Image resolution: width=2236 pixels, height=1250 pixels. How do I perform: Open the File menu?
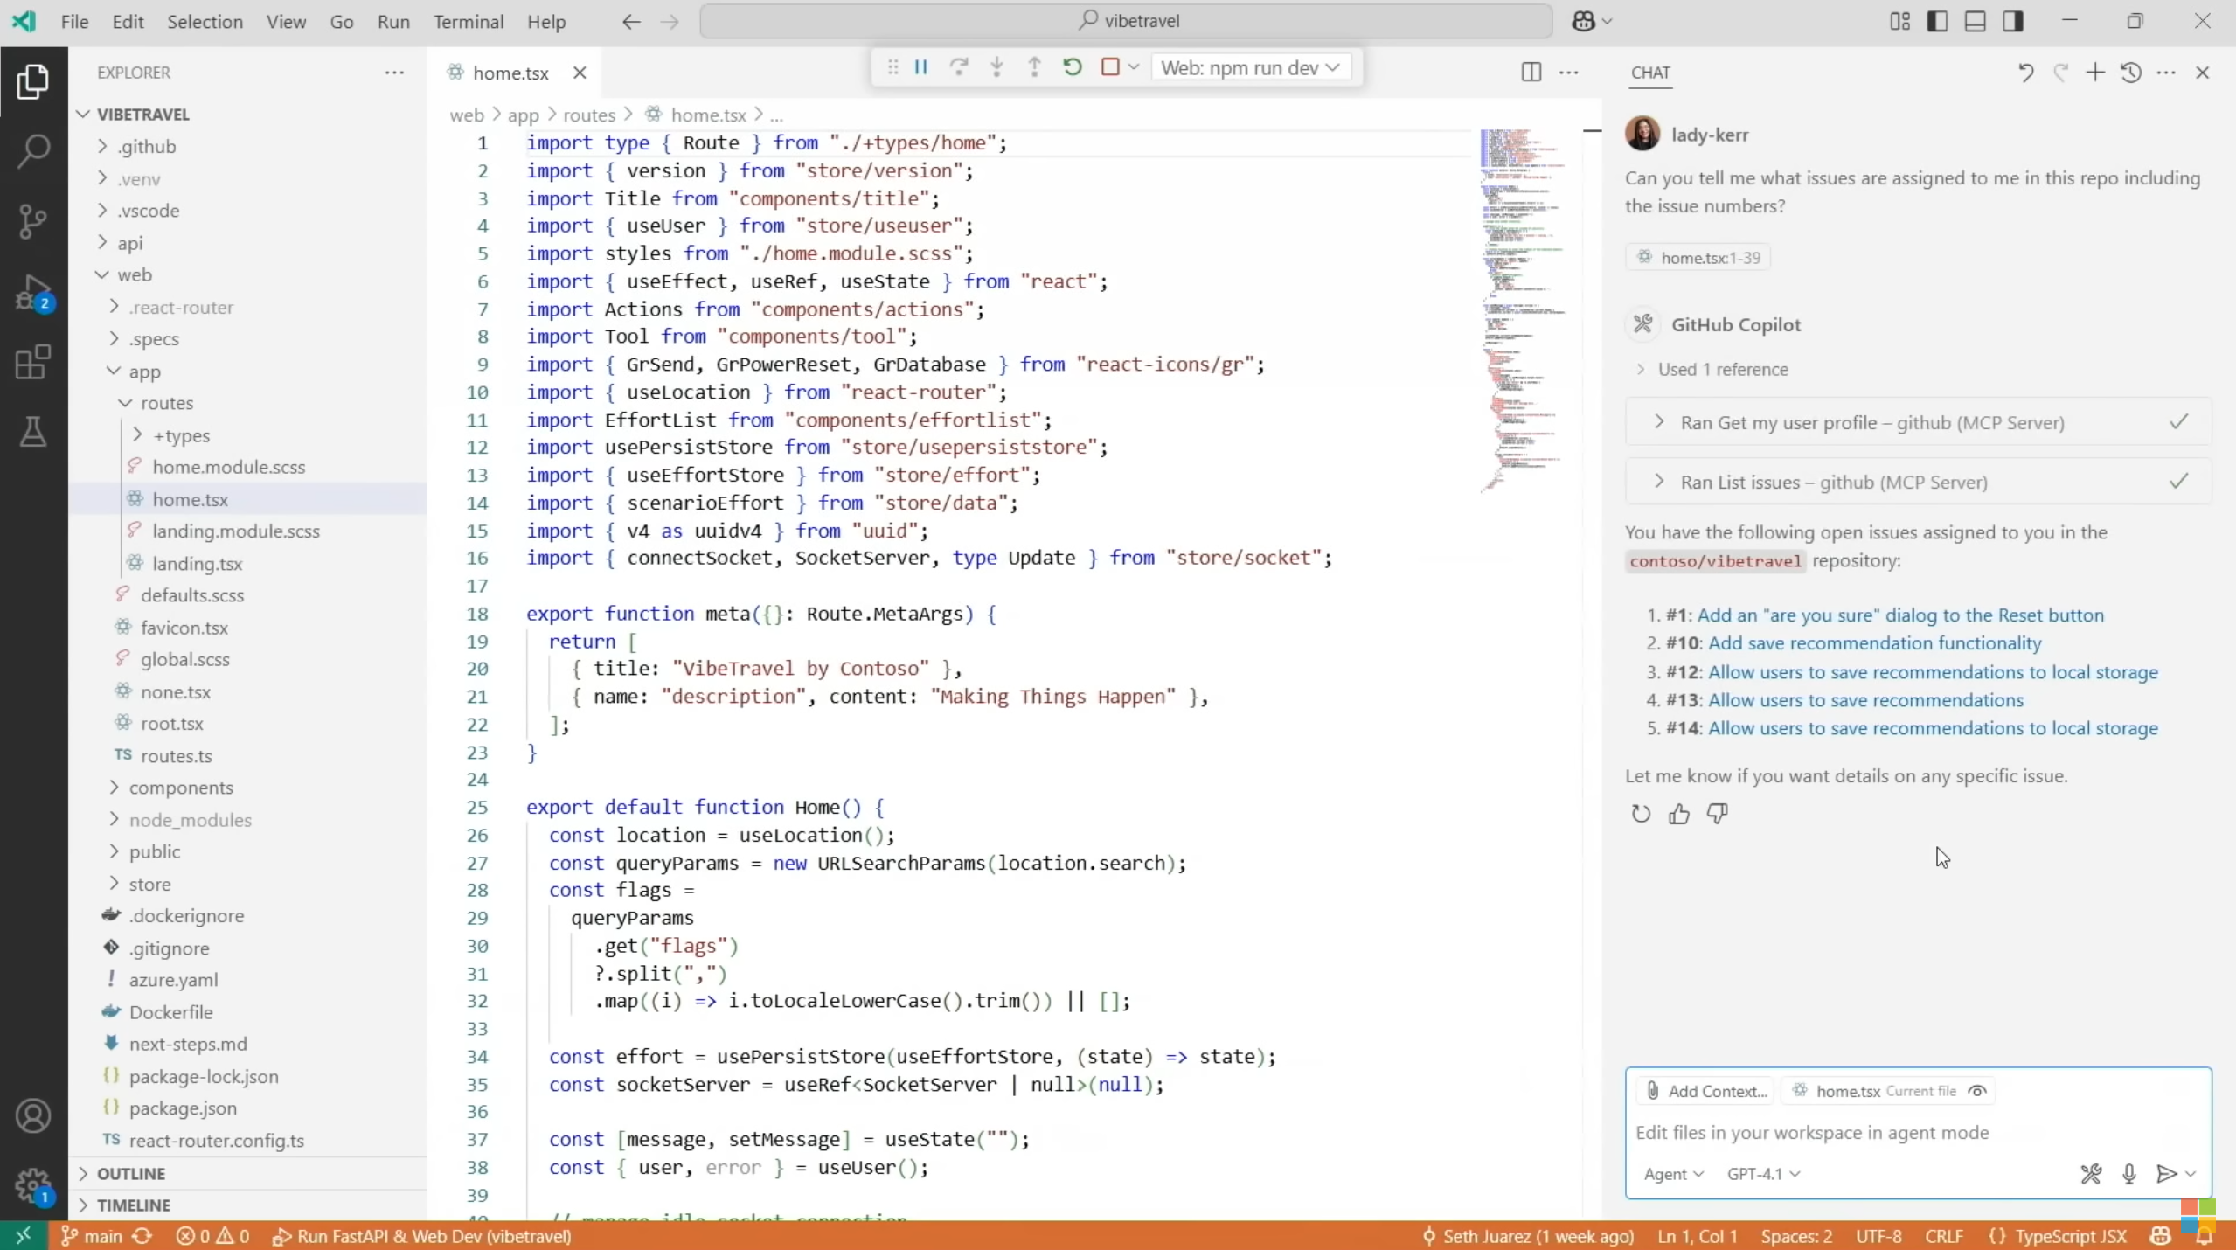[x=74, y=22]
